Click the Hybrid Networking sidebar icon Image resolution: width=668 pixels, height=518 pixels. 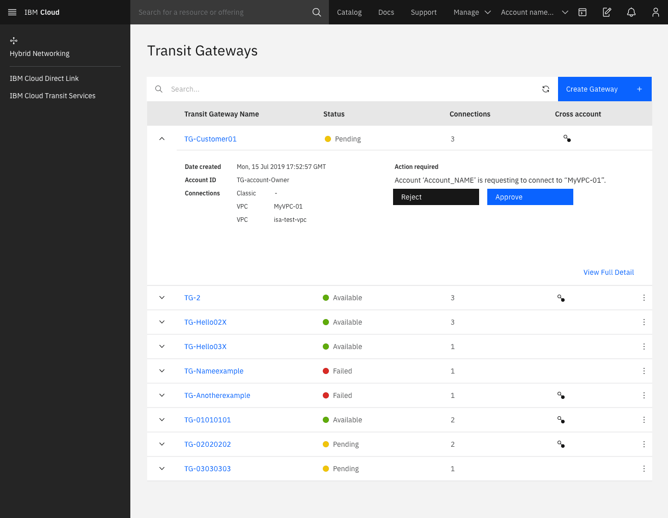coord(14,40)
